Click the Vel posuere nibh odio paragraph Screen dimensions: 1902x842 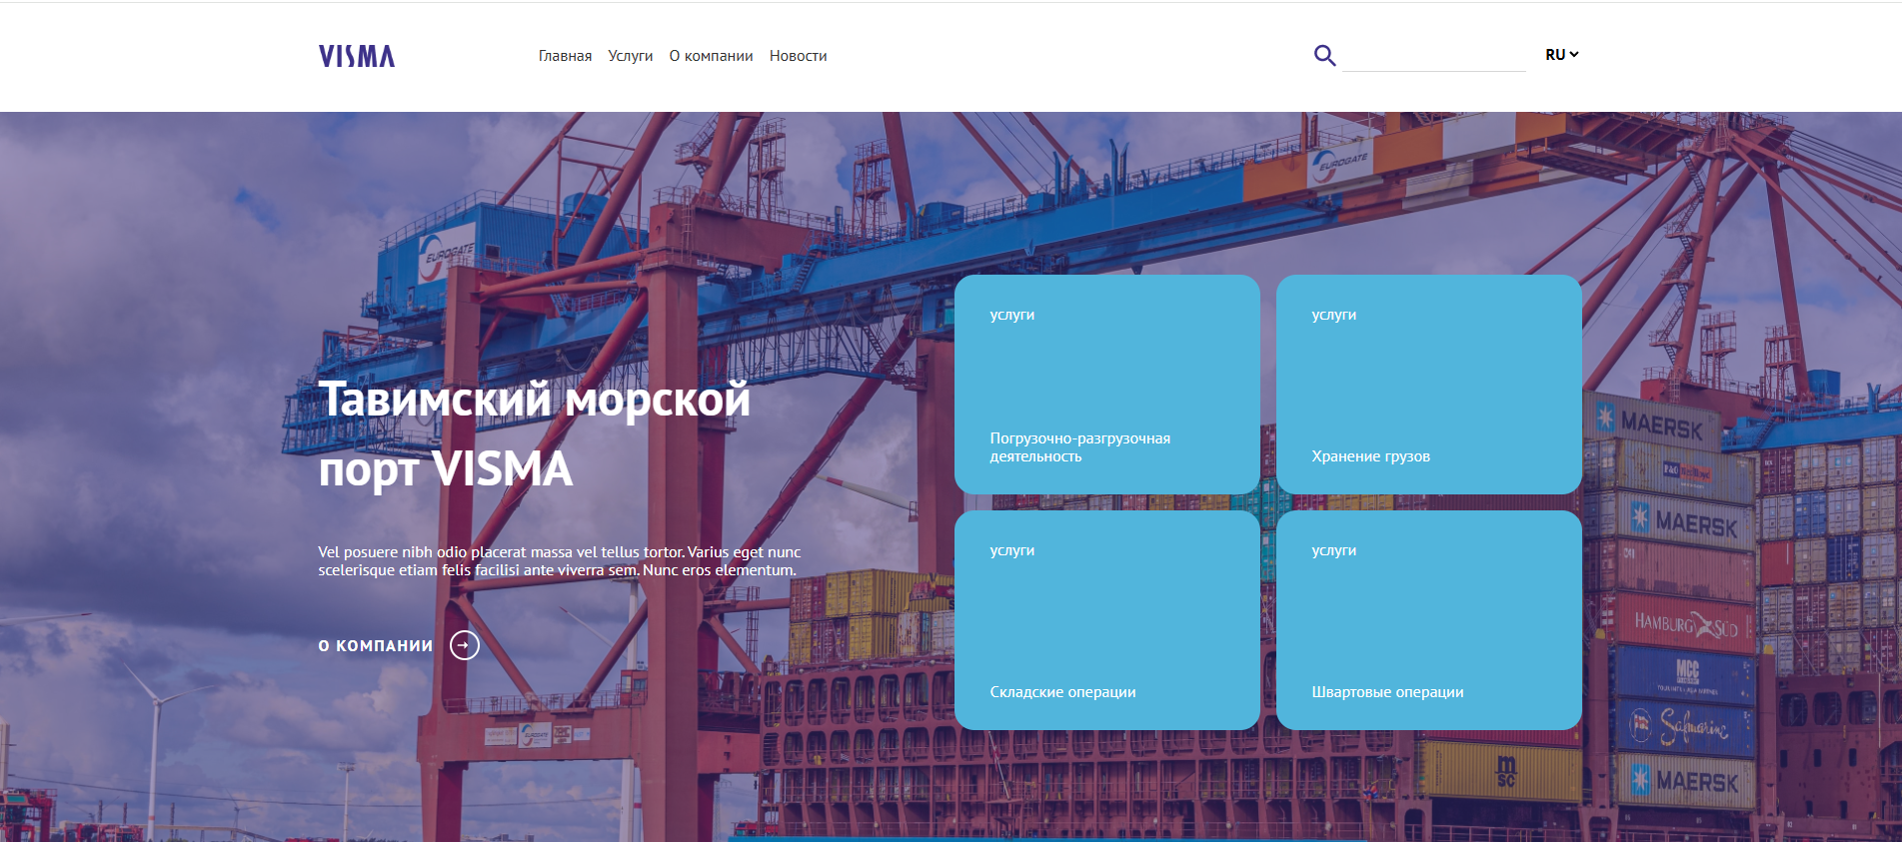pos(560,561)
